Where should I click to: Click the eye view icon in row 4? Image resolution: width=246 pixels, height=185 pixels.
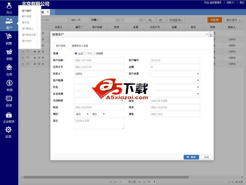pyautogui.click(x=35, y=51)
